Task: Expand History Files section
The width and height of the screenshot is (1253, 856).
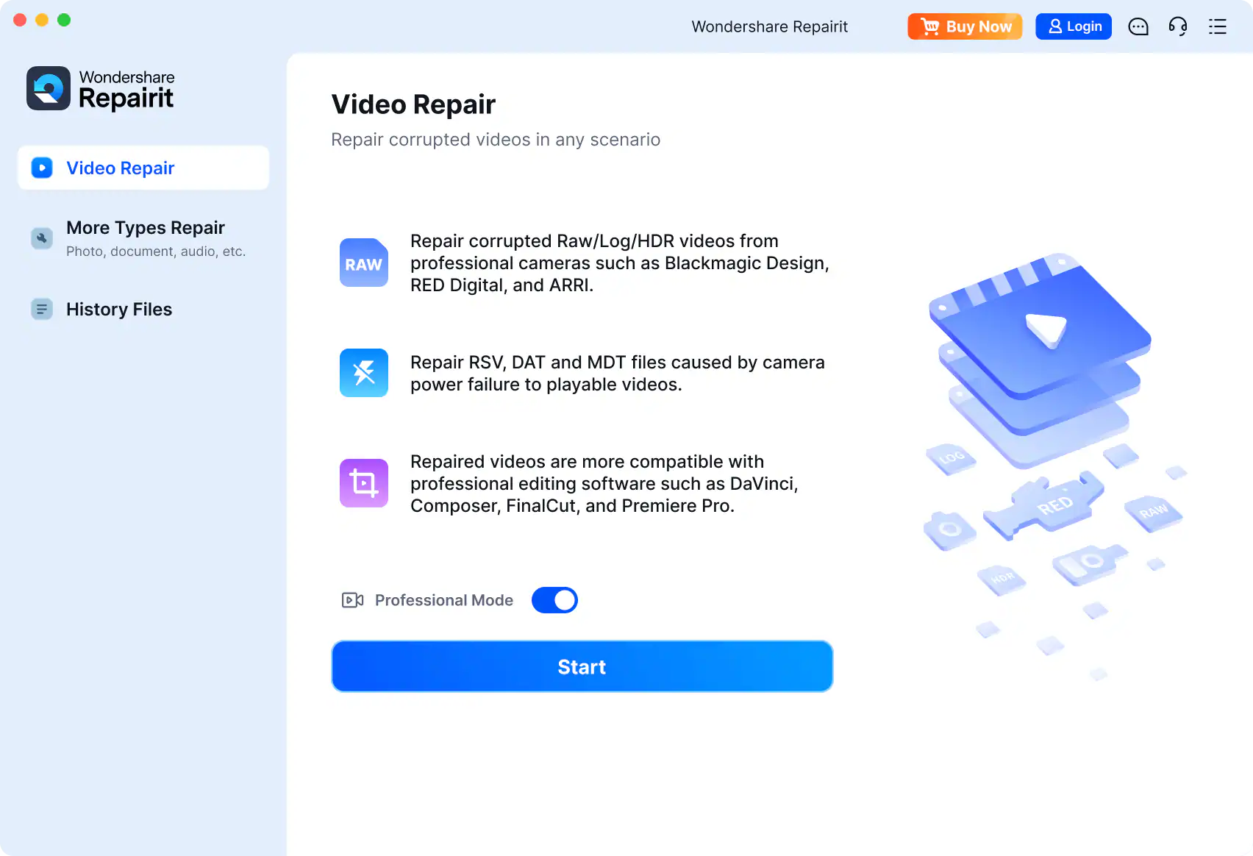Action: 118,309
